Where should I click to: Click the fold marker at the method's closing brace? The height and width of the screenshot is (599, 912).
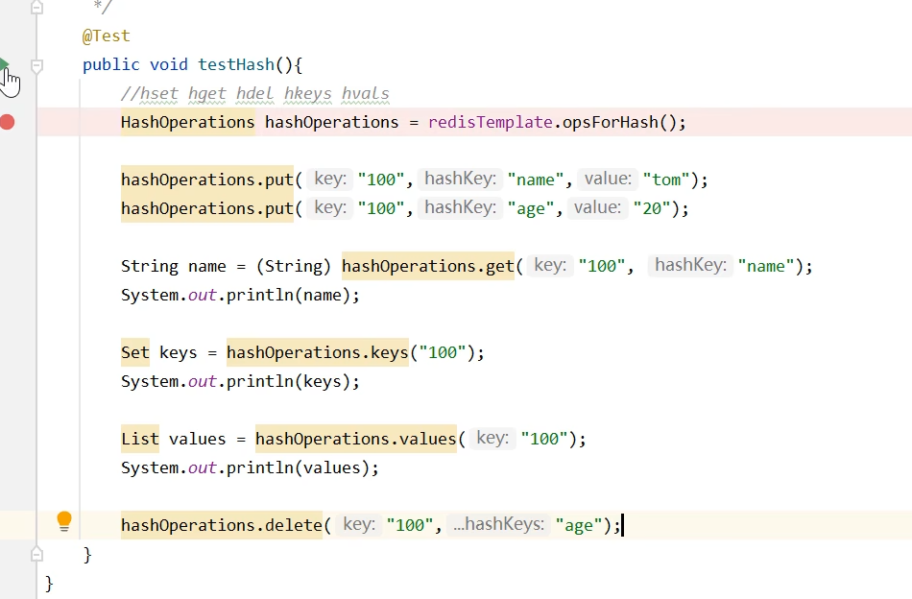click(x=36, y=554)
